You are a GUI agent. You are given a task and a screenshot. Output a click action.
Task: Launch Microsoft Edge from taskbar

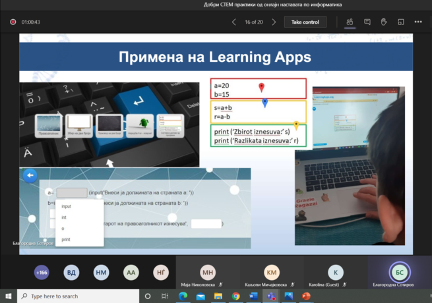183,296
